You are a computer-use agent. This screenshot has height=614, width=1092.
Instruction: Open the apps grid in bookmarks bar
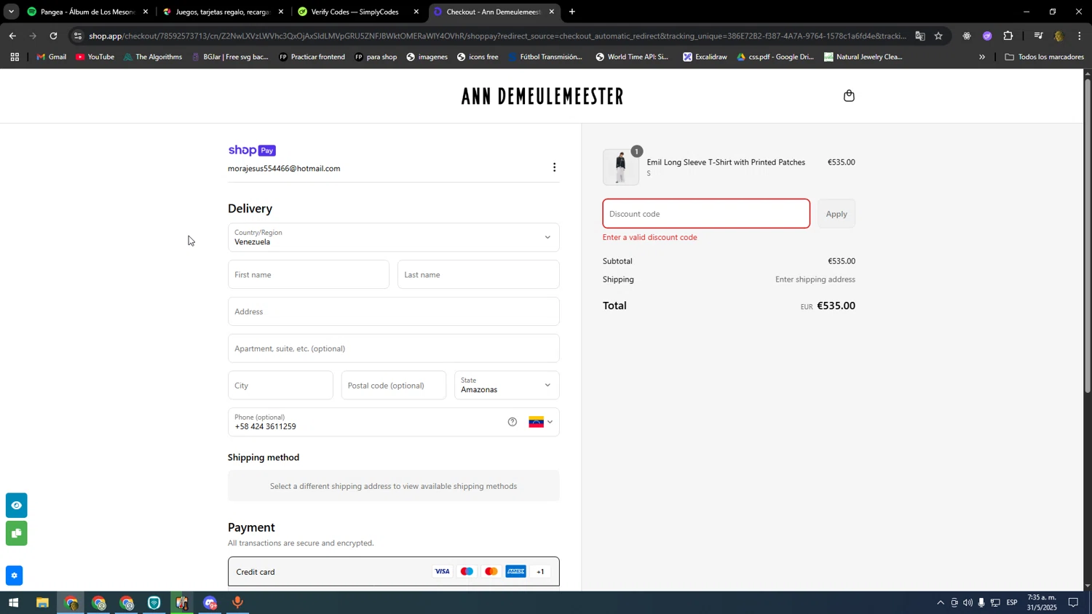pos(14,57)
